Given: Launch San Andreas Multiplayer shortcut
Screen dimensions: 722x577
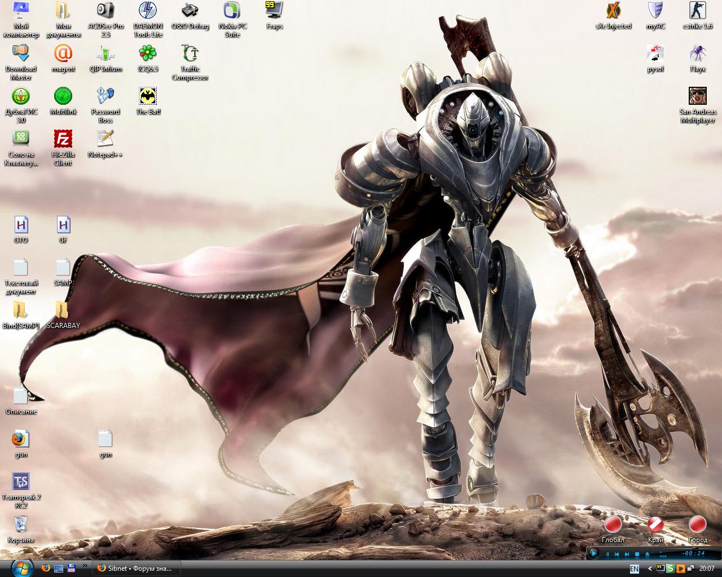Looking at the screenshot, I should [698, 105].
